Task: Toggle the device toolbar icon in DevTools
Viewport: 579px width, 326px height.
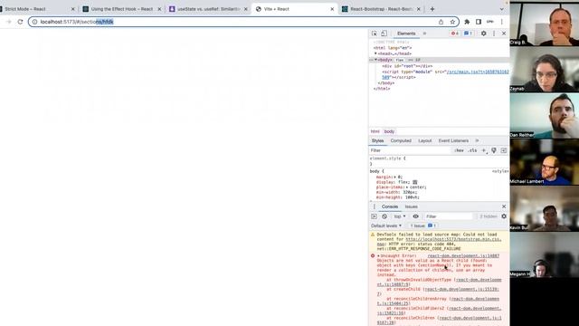Action: click(384, 34)
